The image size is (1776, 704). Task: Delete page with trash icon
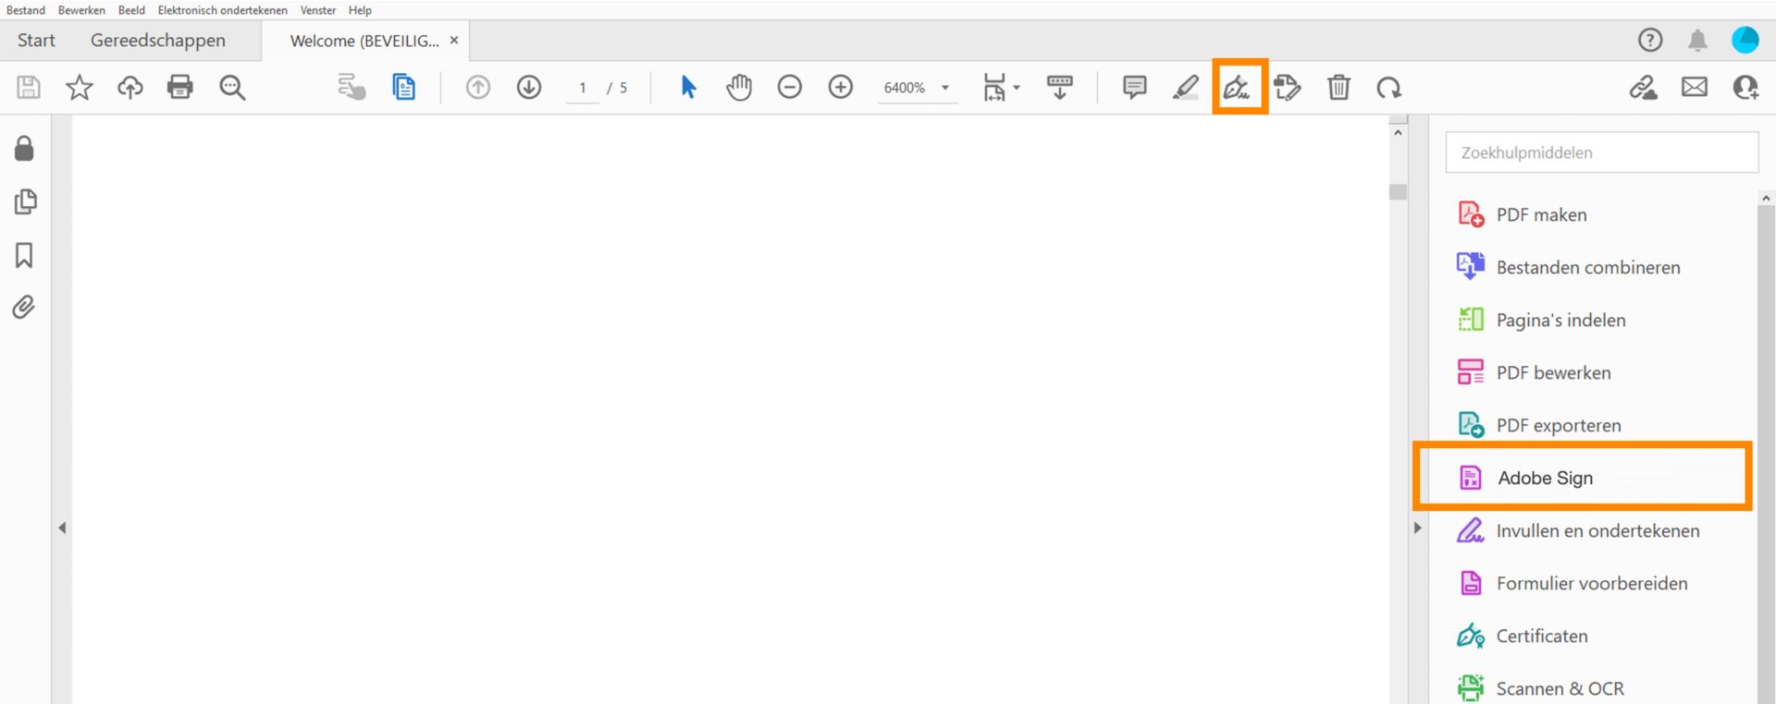1338,88
